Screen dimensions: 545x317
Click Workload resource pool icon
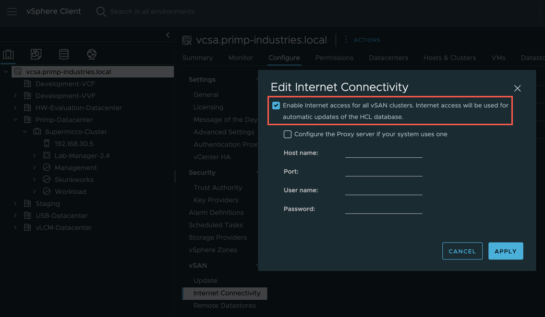(x=47, y=191)
